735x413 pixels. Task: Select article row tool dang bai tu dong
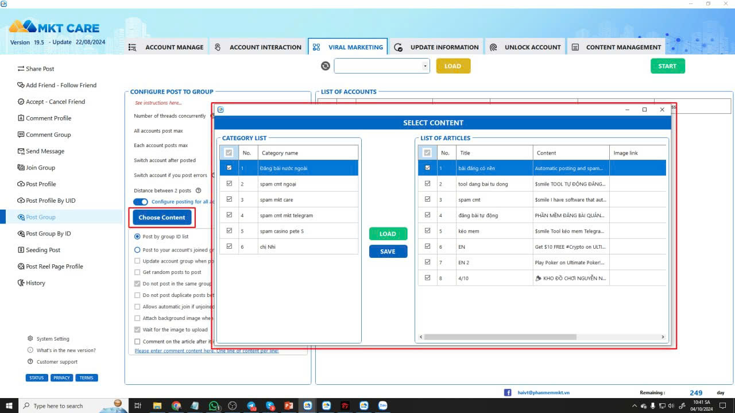pos(542,184)
